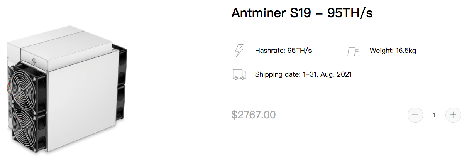
Task: Increase quantity with the plus button
Action: (453, 115)
